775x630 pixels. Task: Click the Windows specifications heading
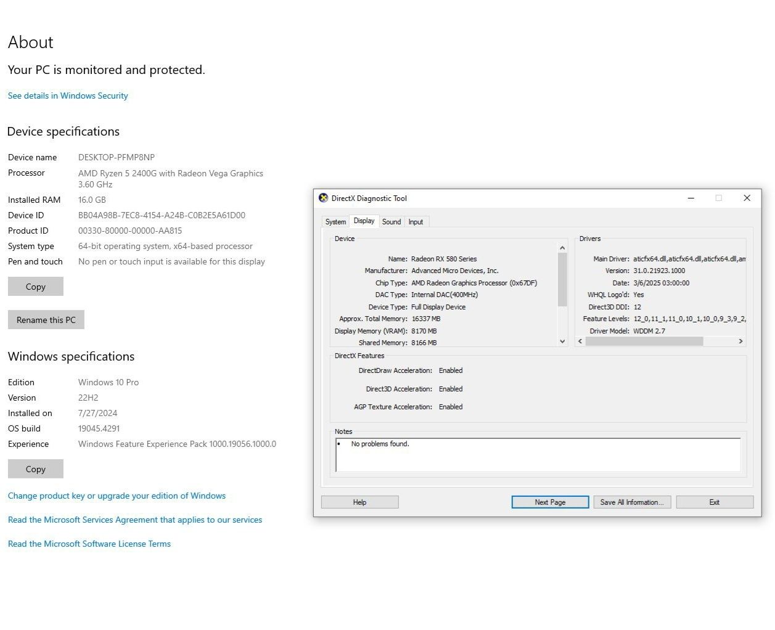click(x=72, y=356)
